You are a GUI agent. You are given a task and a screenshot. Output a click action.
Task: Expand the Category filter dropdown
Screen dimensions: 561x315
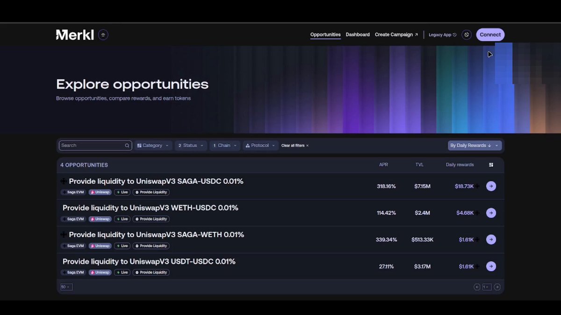pos(153,146)
